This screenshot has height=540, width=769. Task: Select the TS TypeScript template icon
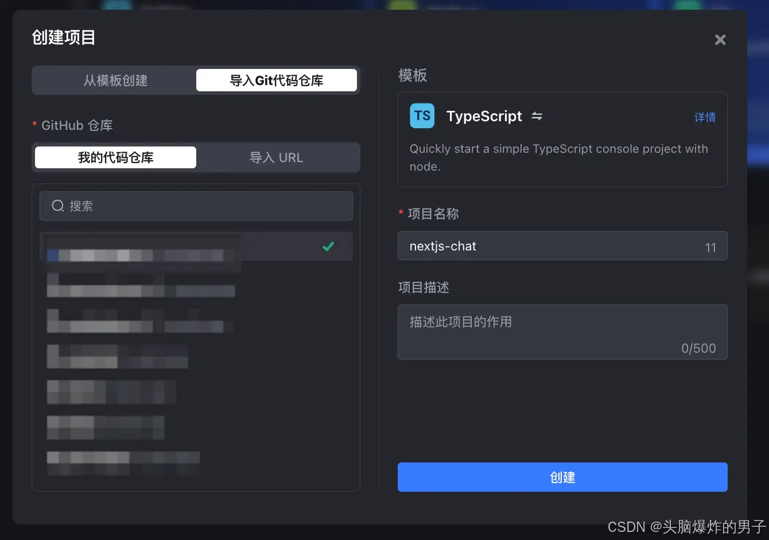(x=422, y=115)
